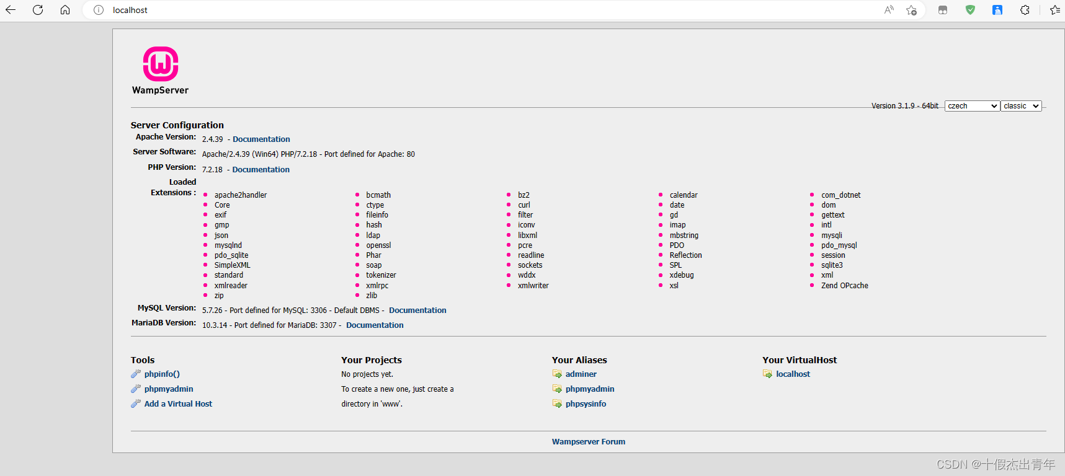Click the folder icon beside phpmyadmin alias

coord(557,389)
